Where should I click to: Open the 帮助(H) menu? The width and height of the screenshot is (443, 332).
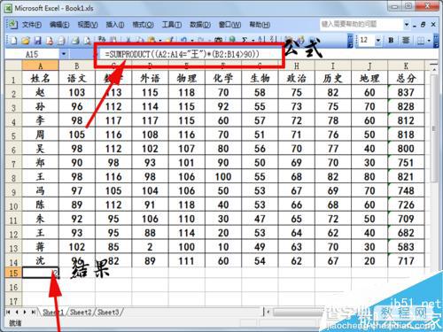coord(260,25)
